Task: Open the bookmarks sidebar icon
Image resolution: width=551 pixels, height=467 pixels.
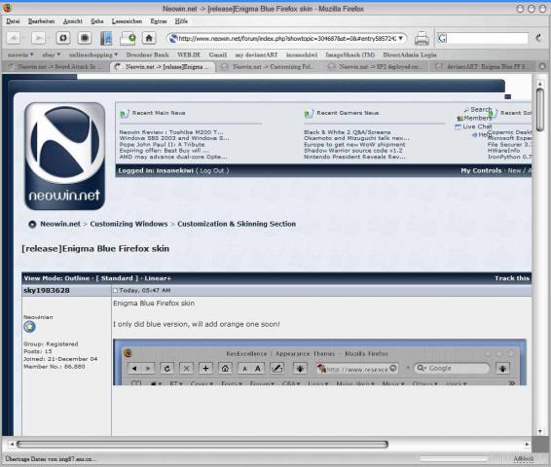Action: pos(106,38)
